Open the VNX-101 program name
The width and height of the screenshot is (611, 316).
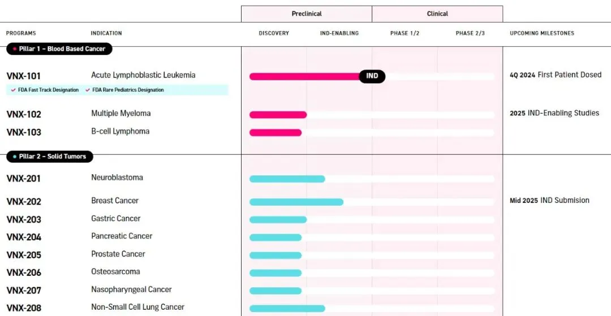click(24, 76)
